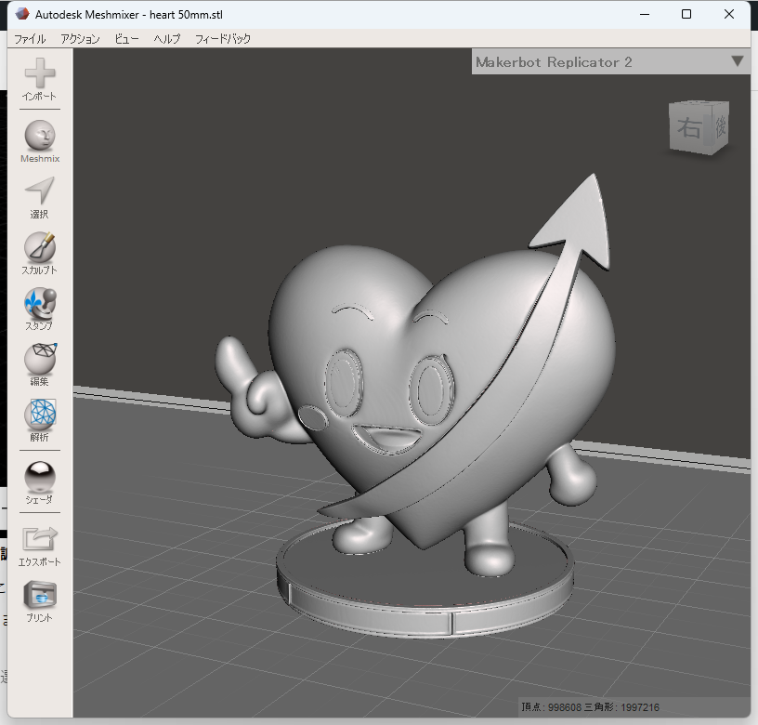Open the フィードバック (Feedback) menu
The height and width of the screenshot is (725, 758).
[x=223, y=39]
